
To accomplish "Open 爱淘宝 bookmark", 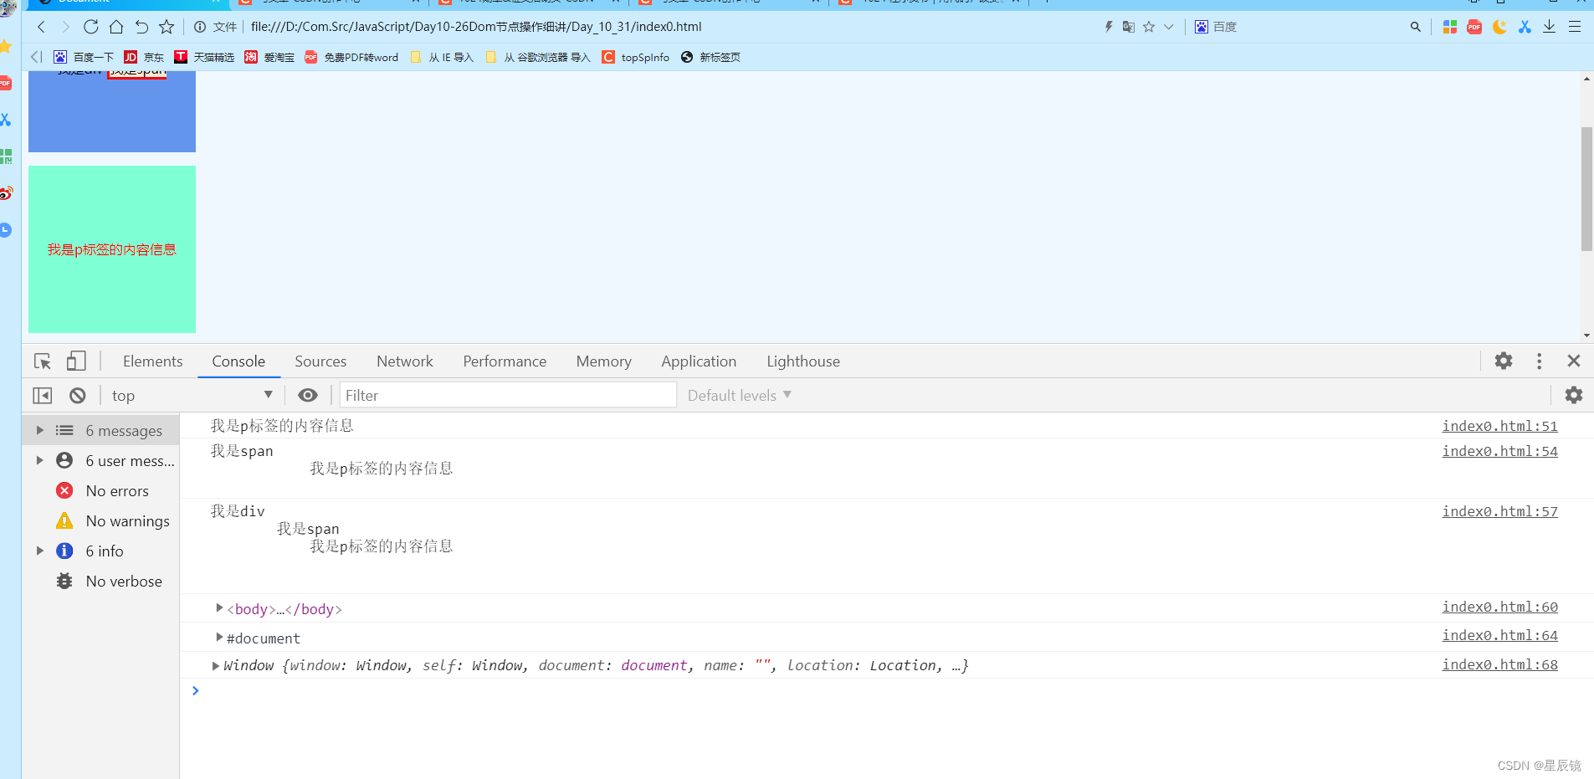I will pos(269,57).
